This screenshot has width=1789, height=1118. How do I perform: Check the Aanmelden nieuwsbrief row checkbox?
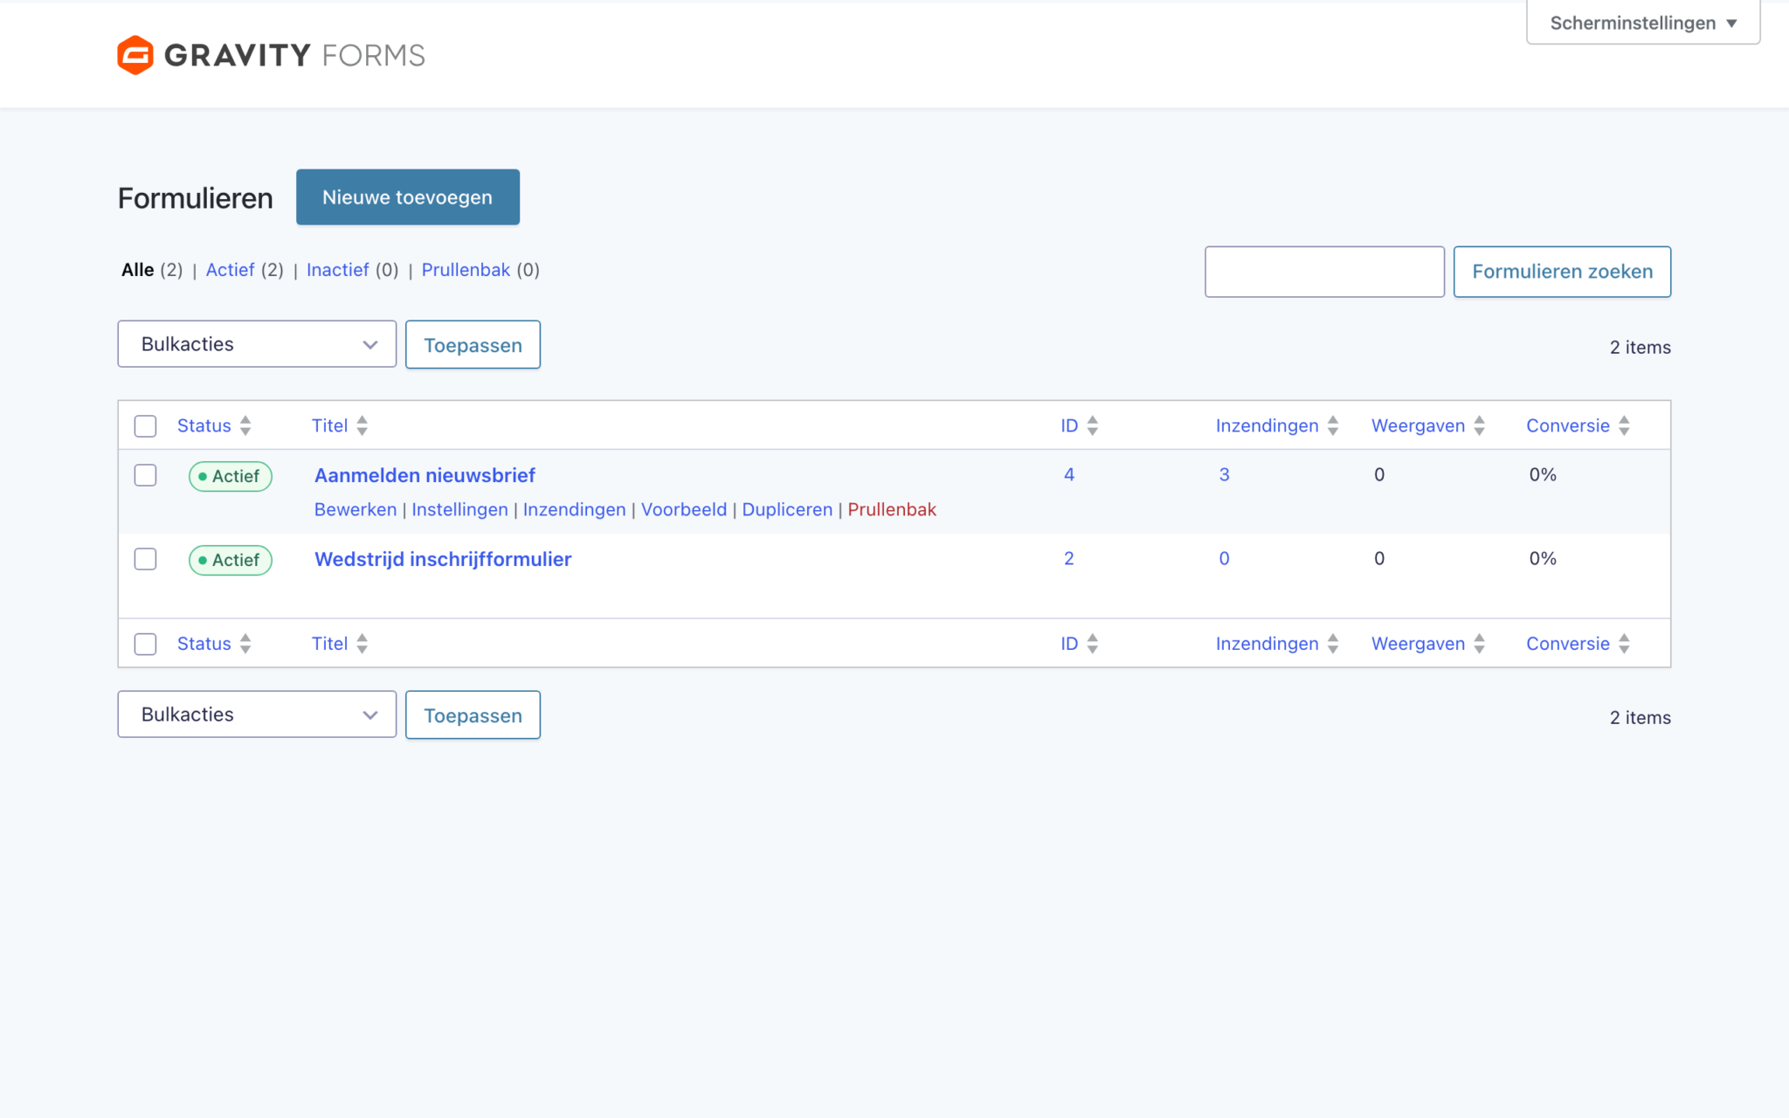145,475
